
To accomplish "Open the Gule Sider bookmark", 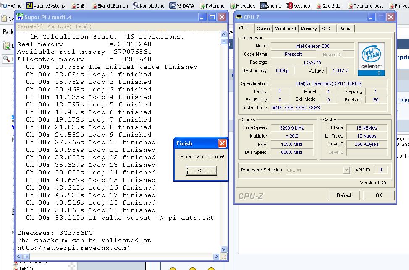I will tap(329, 5).
